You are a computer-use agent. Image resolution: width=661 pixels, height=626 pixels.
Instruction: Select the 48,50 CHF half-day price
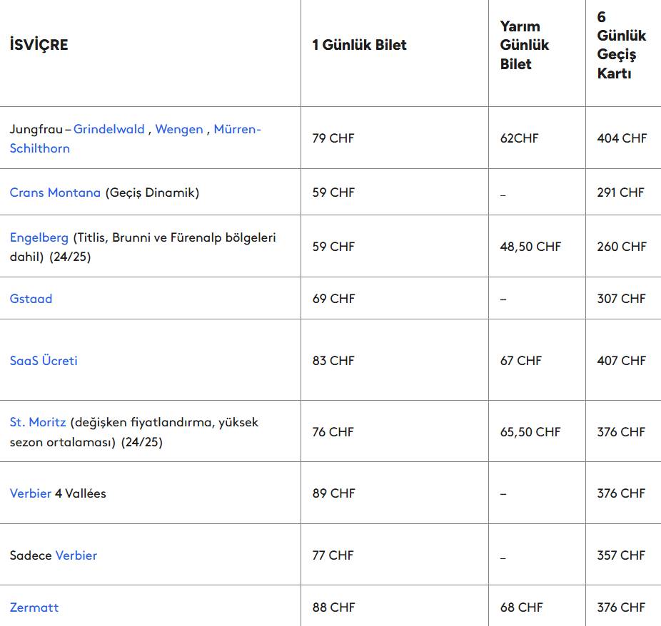pyautogui.click(x=530, y=247)
